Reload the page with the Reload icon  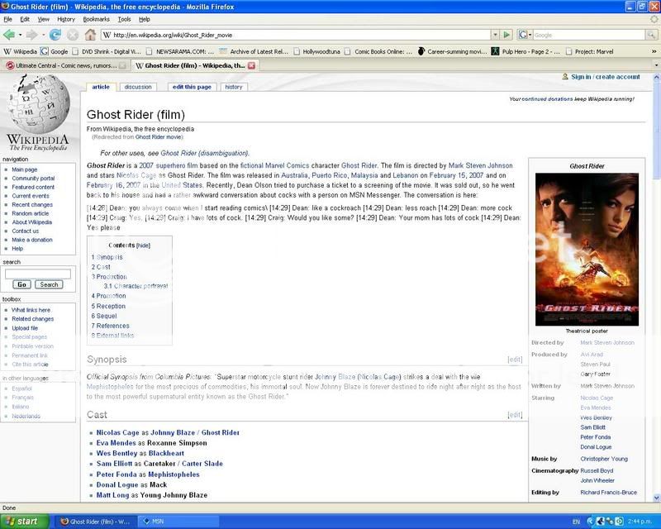coord(55,35)
